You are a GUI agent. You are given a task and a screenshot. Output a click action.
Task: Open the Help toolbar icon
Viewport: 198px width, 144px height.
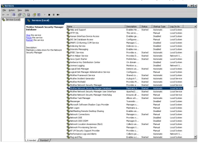[35, 15]
